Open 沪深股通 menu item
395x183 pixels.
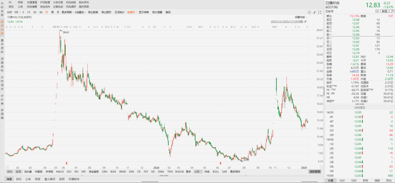click(45, 2)
